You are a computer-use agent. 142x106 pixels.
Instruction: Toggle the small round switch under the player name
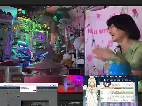point(130,86)
